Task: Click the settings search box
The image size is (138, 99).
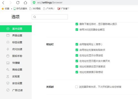Action: (x=50, y=17)
